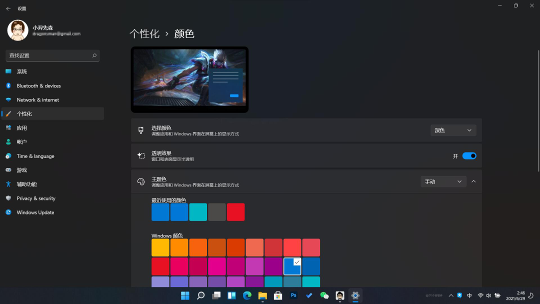The width and height of the screenshot is (540, 304).
Task: Open WeChat from the taskbar
Action: pos(324,295)
